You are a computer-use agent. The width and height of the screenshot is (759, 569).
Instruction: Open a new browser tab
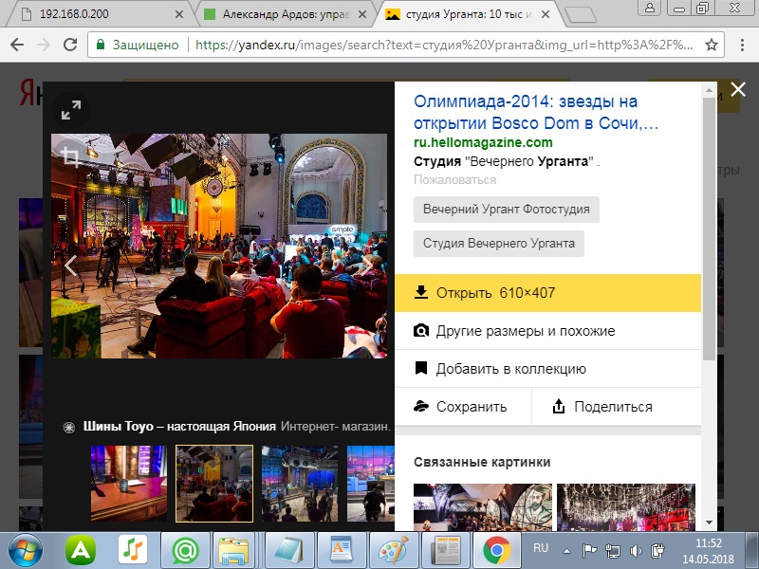coord(580,15)
